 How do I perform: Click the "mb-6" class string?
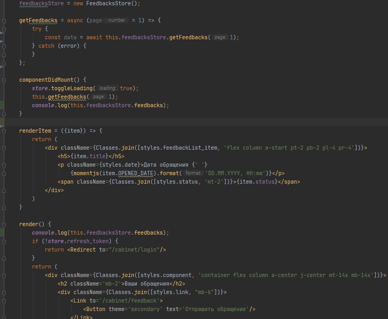pyautogui.click(x=204, y=292)
